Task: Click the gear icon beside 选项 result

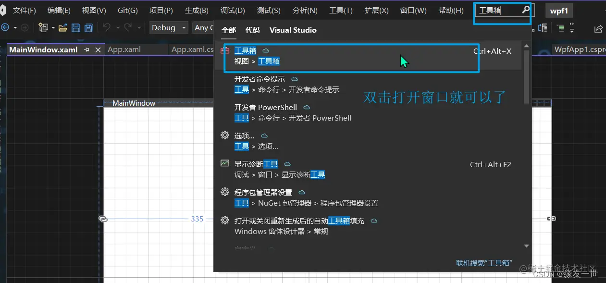Action: pyautogui.click(x=225, y=135)
